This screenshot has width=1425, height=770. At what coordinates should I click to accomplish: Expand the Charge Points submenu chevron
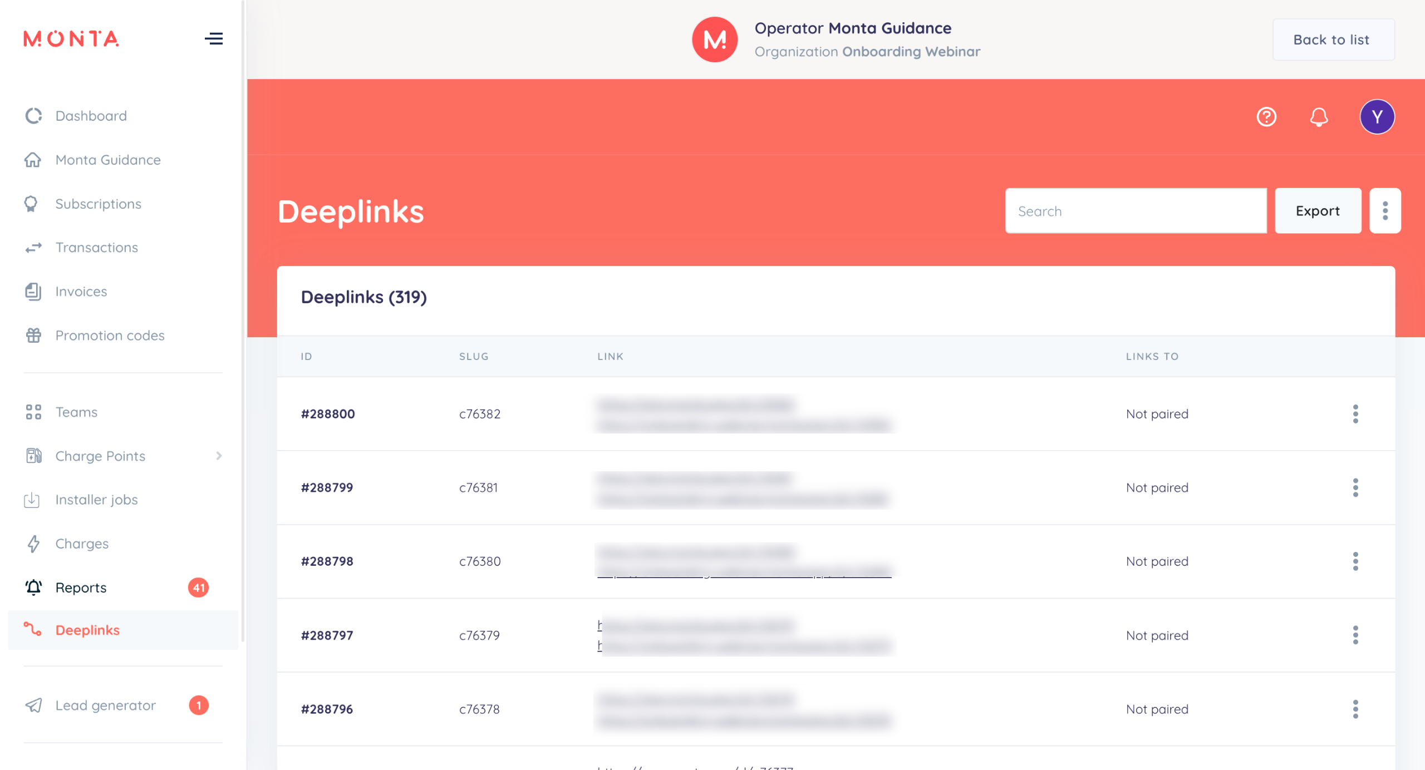pos(219,456)
